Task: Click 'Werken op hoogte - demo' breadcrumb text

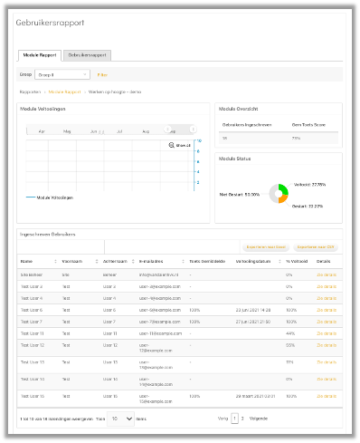Action: (x=115, y=91)
